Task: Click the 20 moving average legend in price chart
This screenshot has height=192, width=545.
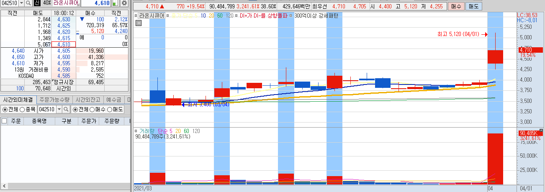Action: click(211, 15)
